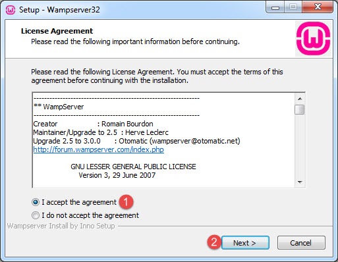Close the Setup - Wampserver32 window
The width and height of the screenshot is (338, 262).
tap(318, 7)
